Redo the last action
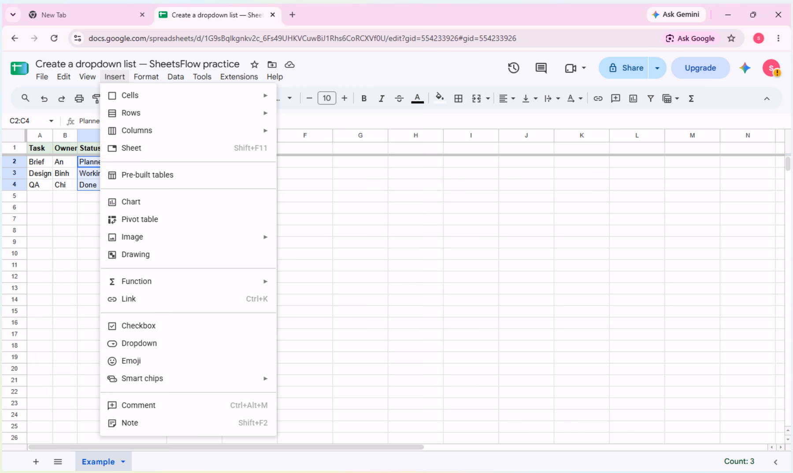This screenshot has height=473, width=793. coord(62,99)
